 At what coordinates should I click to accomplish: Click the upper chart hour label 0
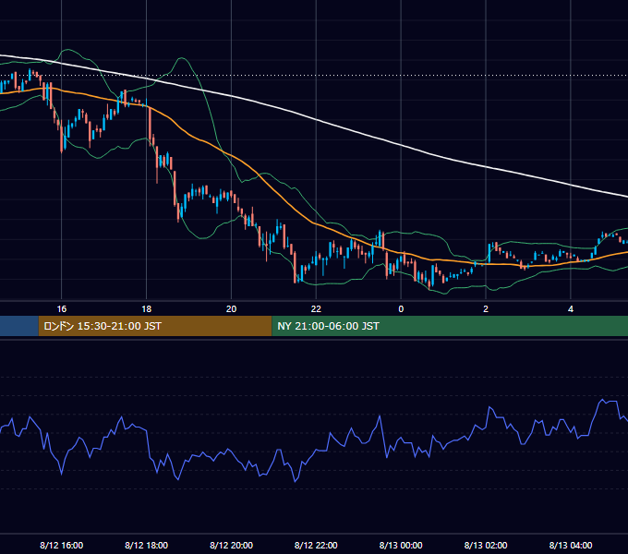click(x=401, y=309)
